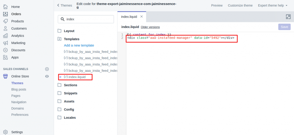
Task: Click the Apps grid icon
Action: coord(5,57)
